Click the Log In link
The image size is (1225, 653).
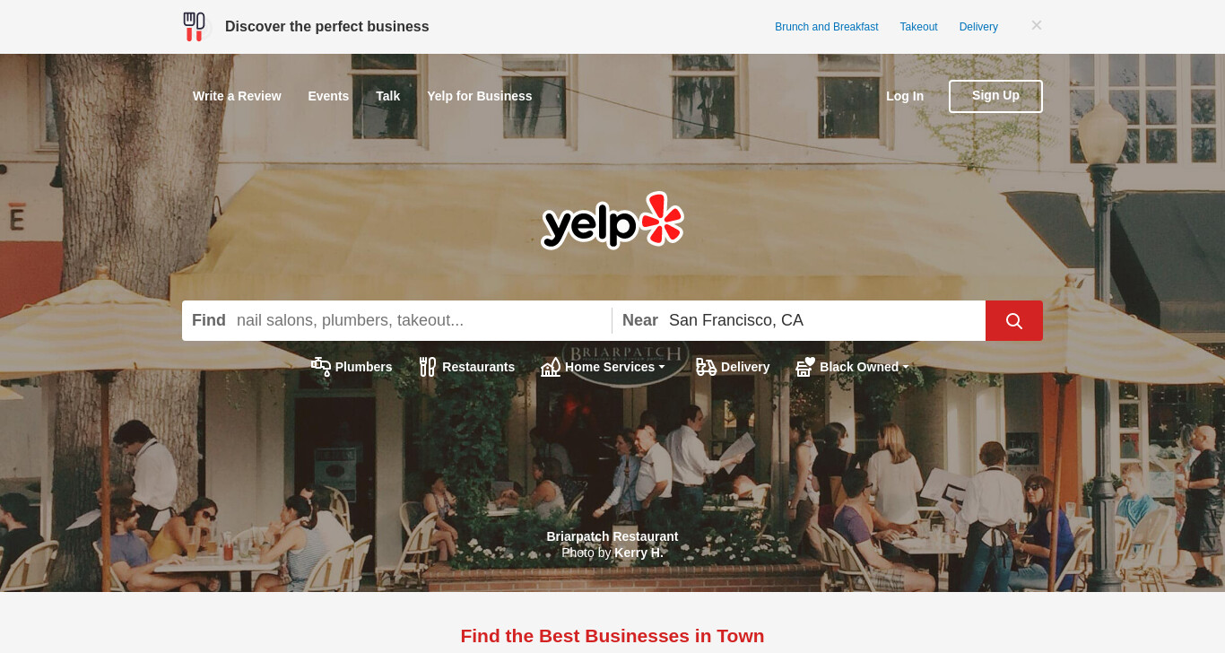905,96
